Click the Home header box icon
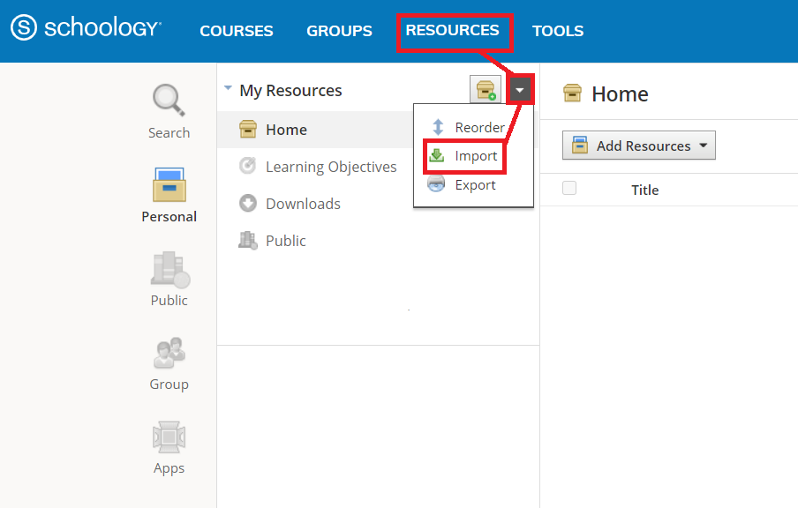798x508 pixels. [573, 93]
